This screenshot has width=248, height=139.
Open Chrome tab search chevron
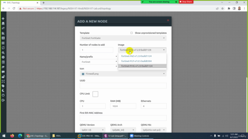click(222, 3)
